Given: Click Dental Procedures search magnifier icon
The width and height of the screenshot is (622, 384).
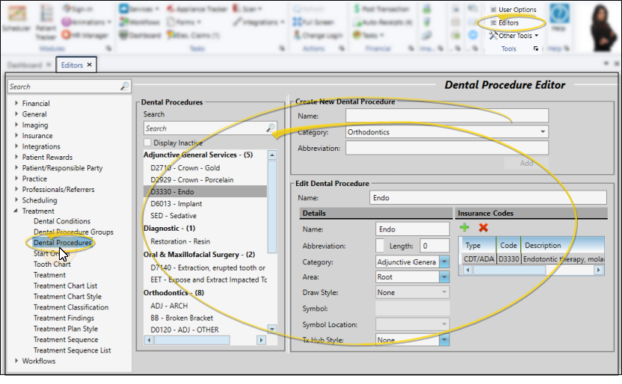Looking at the screenshot, I should (x=270, y=128).
